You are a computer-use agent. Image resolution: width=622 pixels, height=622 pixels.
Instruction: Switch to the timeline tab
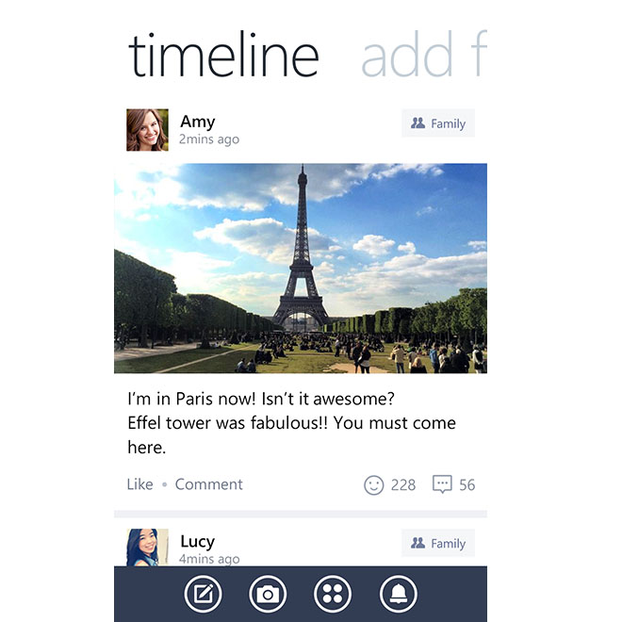coord(223,56)
